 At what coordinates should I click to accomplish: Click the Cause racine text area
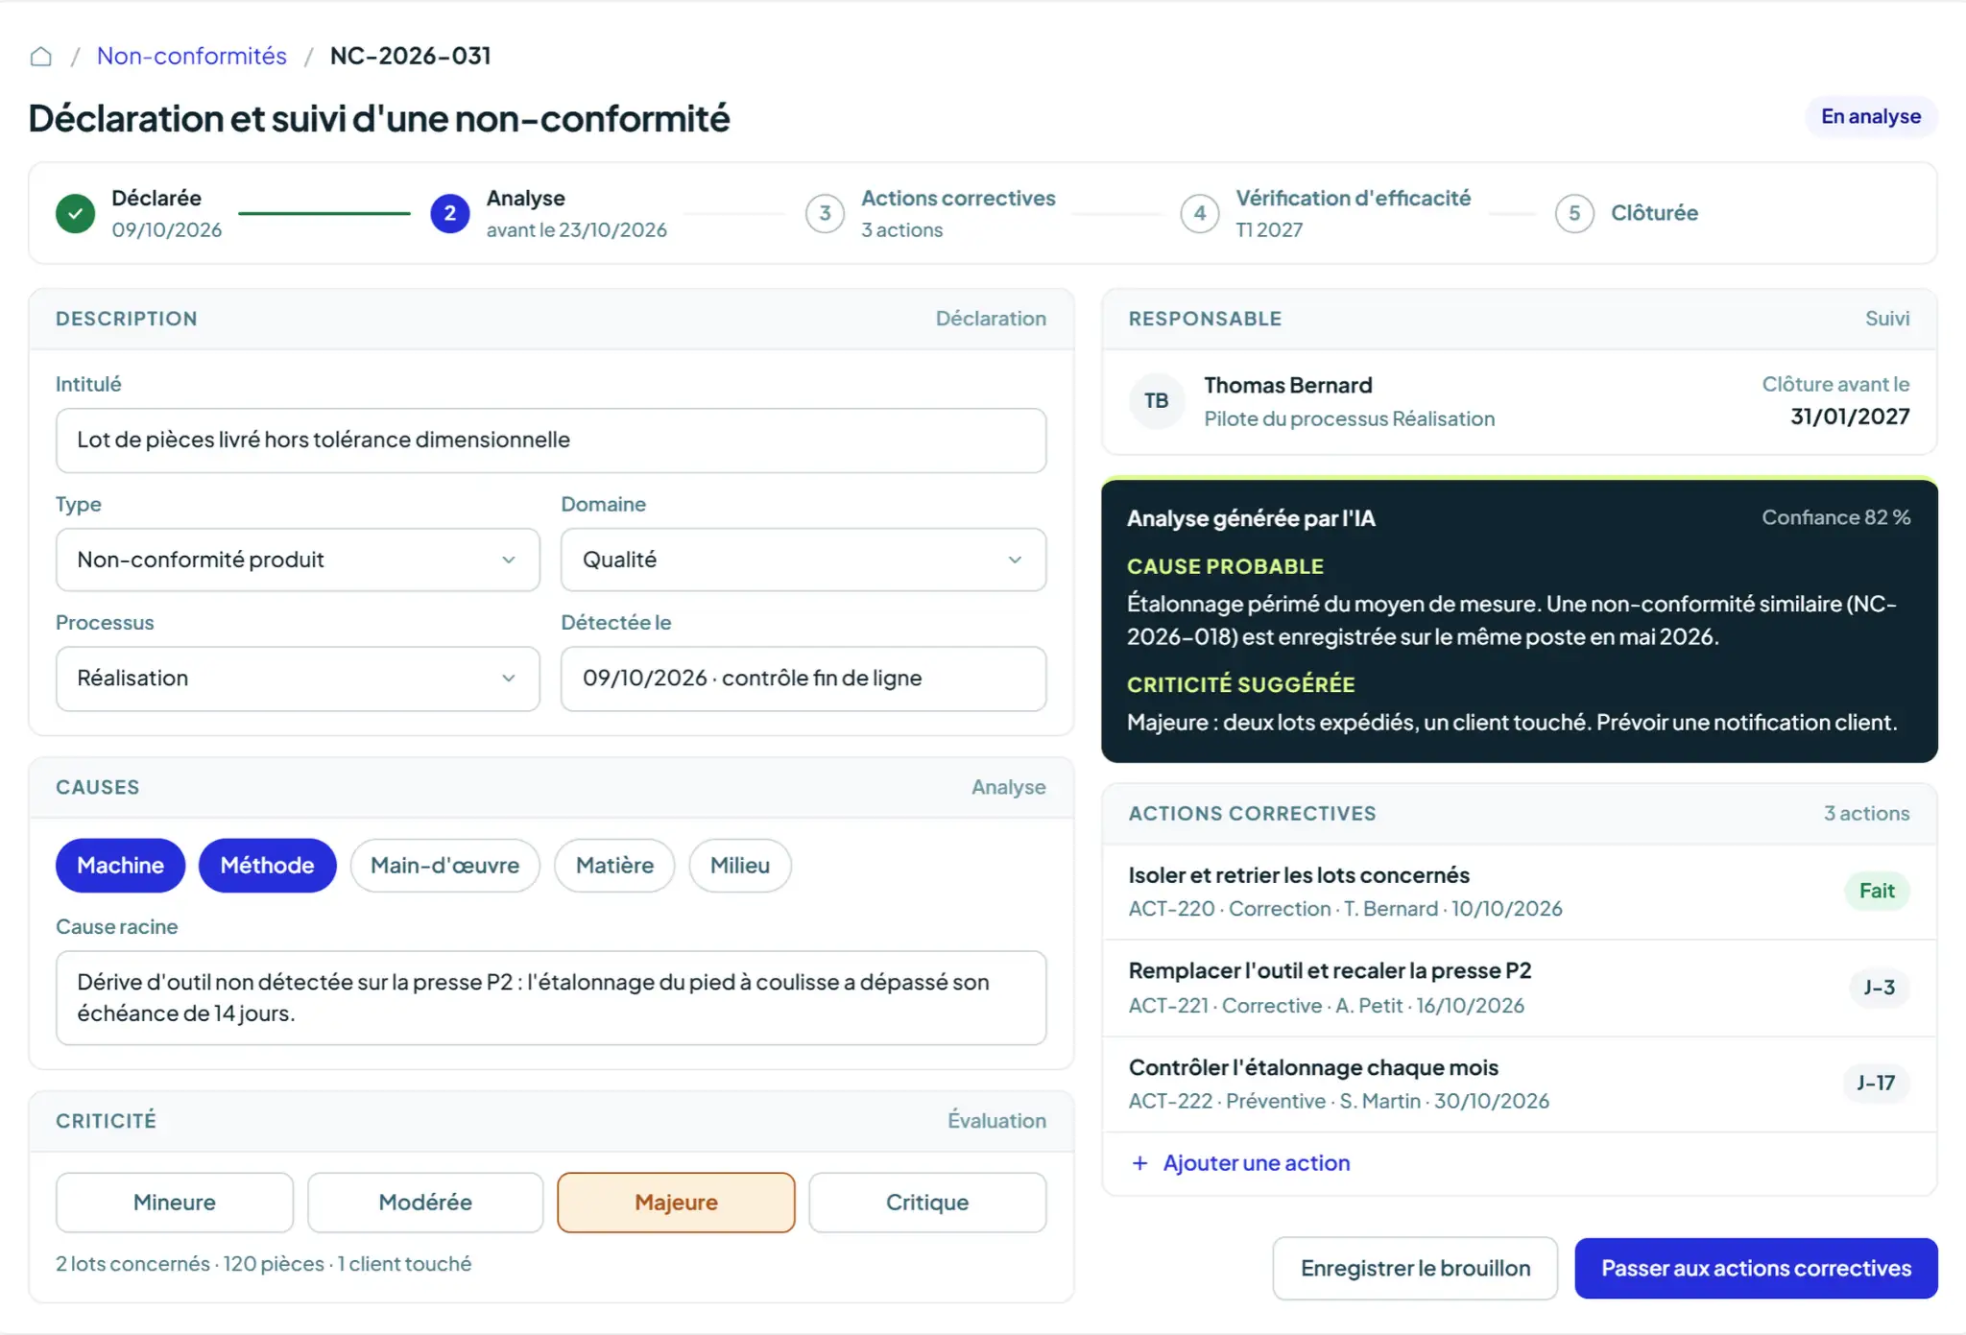(551, 998)
